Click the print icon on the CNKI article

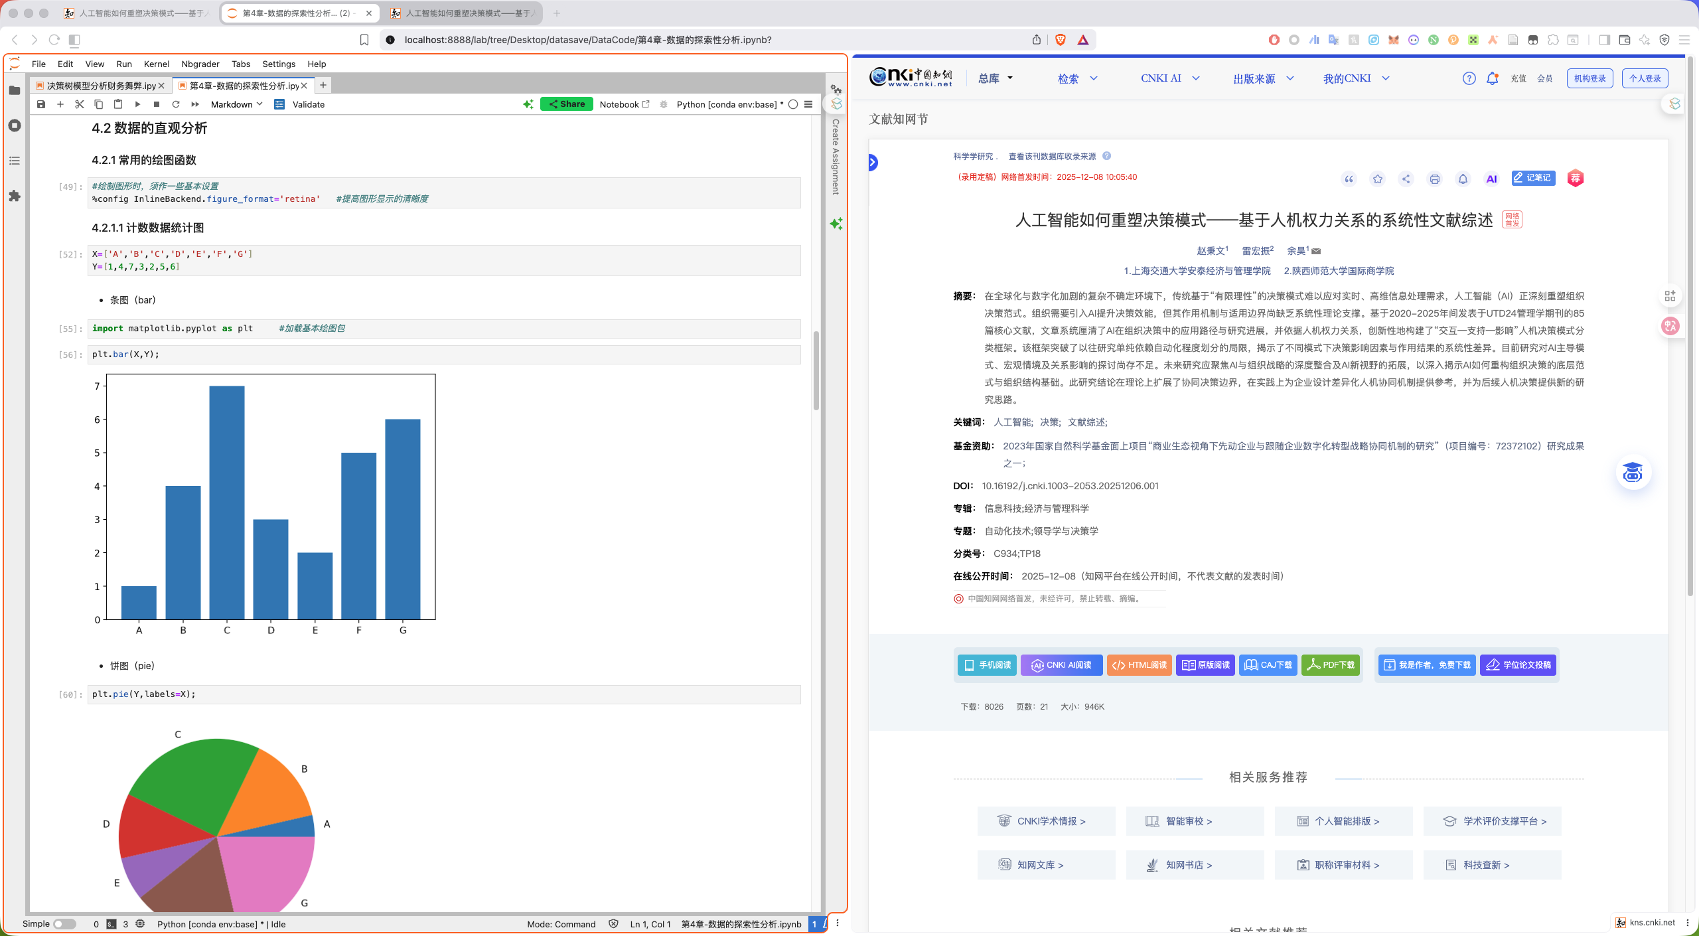tap(1434, 179)
